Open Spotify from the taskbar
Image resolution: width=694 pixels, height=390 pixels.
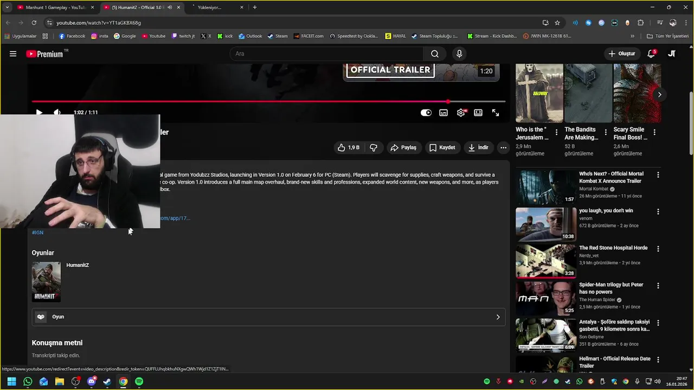(x=139, y=381)
